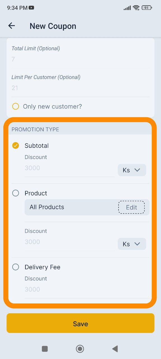Tap the Delivery Fee Discount amount field
Image resolution: width=161 pixels, height=359 pixels.
pos(87,290)
